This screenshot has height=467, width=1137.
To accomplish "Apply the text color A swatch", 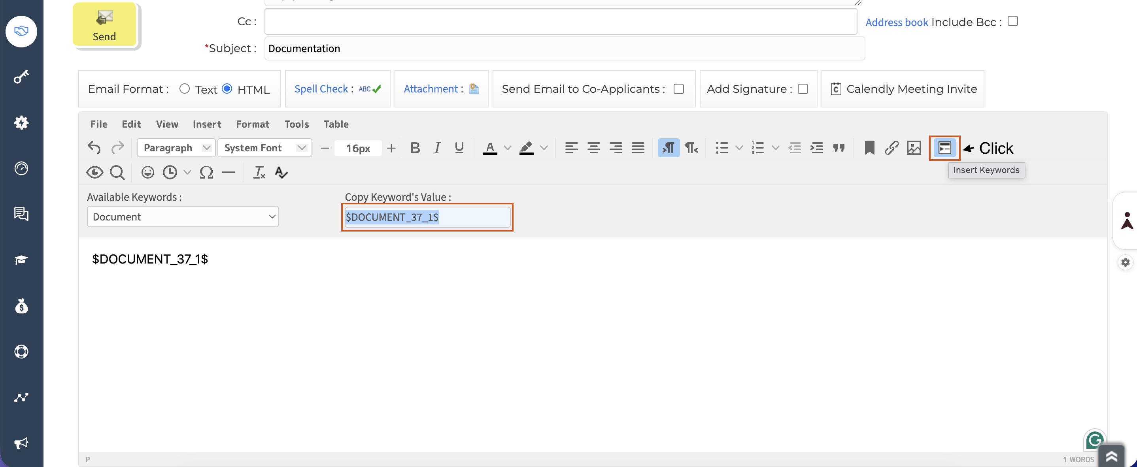I will 490,148.
